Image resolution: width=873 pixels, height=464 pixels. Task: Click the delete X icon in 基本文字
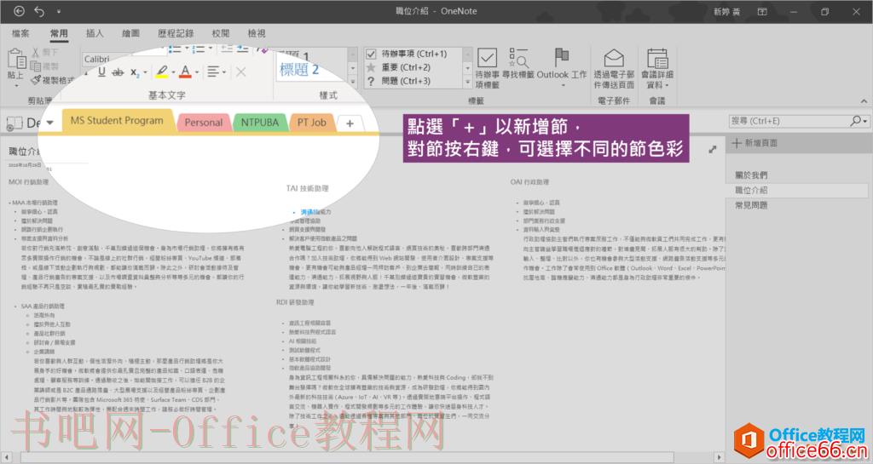tap(240, 72)
